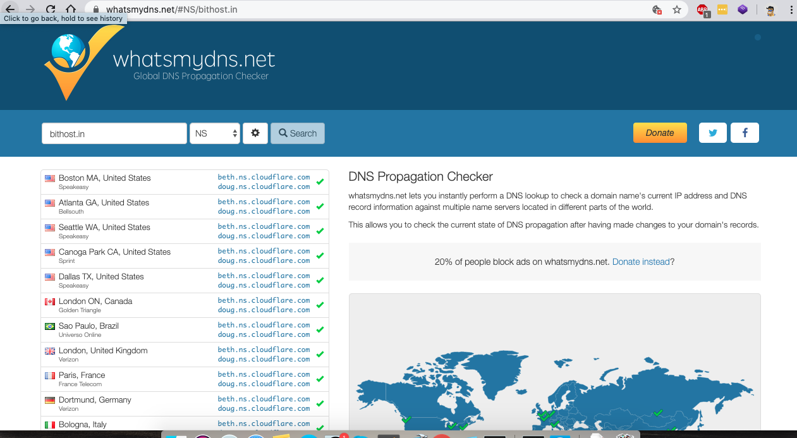Share on Facebook via the f icon

(x=745, y=133)
